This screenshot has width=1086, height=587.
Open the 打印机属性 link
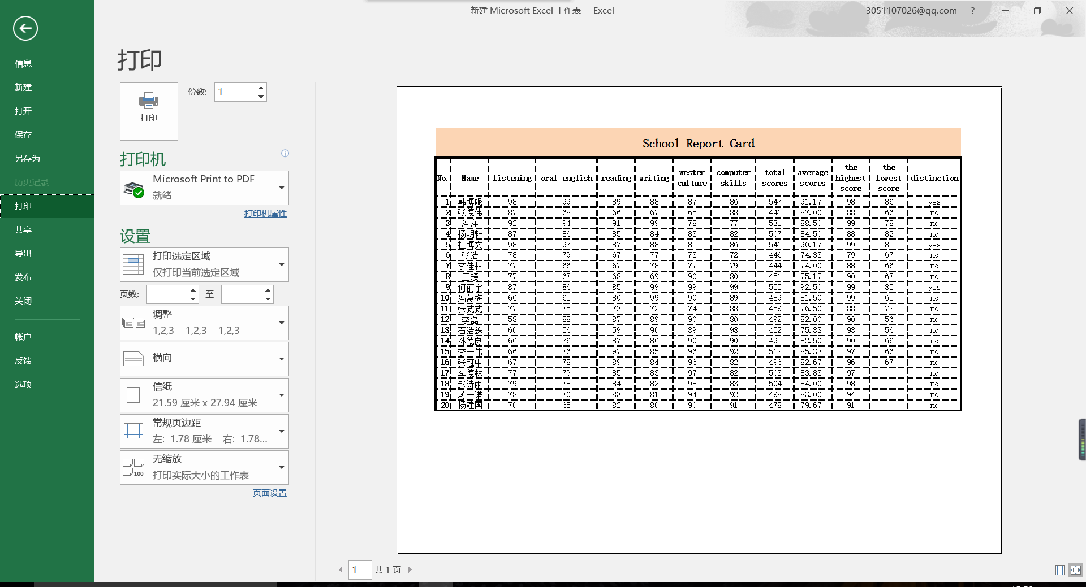(265, 213)
